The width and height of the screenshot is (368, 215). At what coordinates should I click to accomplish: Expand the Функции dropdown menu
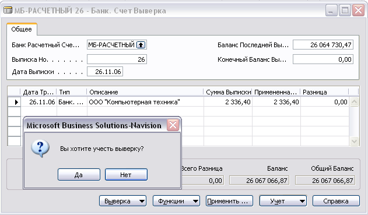(x=176, y=201)
